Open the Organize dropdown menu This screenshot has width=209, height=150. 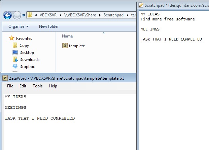click(19, 26)
